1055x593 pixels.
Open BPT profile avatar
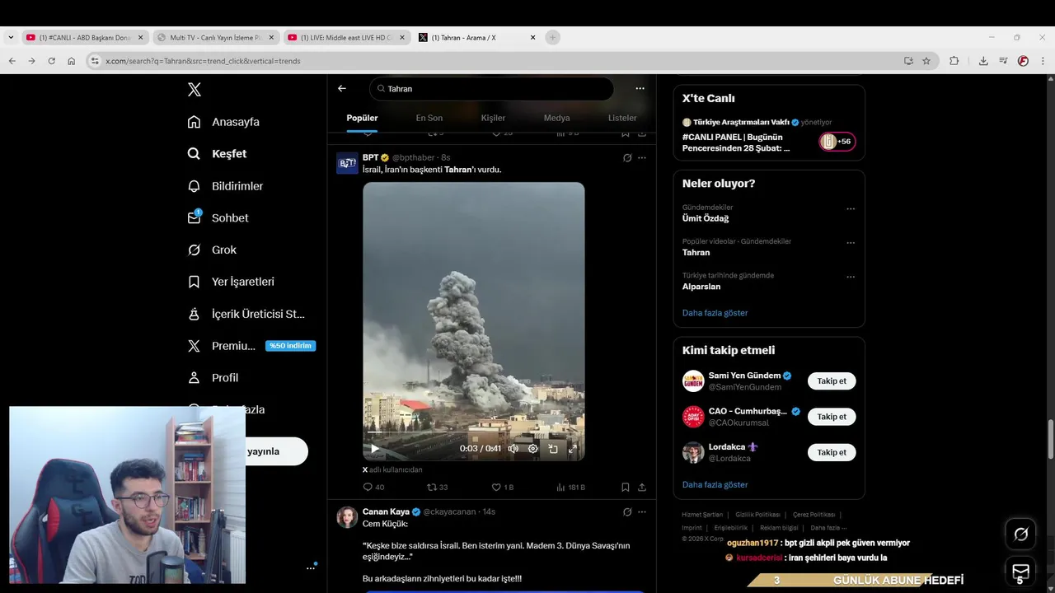pyautogui.click(x=347, y=163)
